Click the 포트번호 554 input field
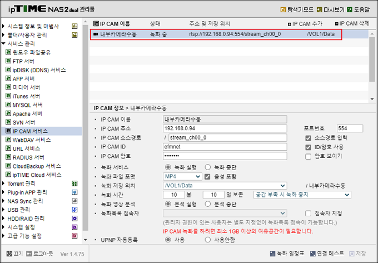 (350, 128)
